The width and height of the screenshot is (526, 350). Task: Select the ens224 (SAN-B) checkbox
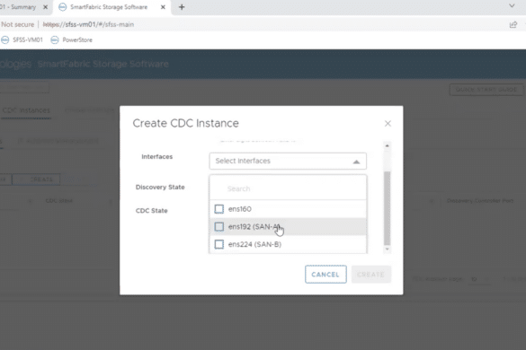point(219,244)
